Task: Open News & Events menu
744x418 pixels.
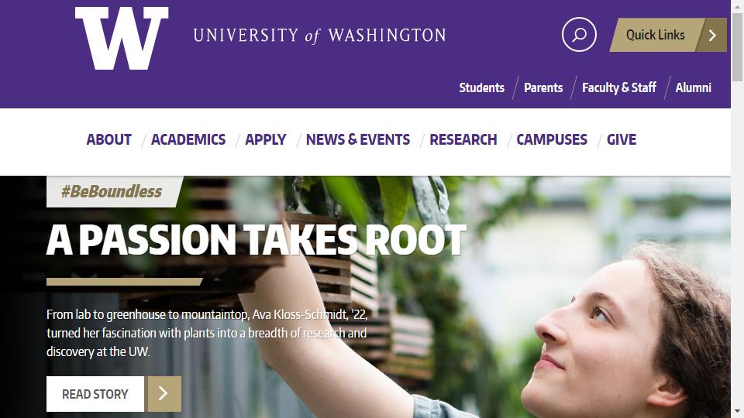Action: coord(358,139)
